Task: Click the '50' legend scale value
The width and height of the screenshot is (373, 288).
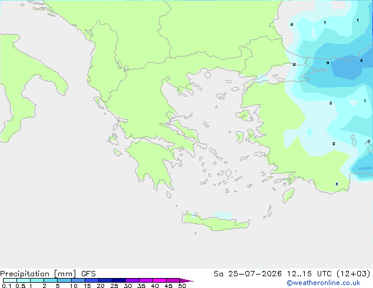Action: [x=182, y=286]
